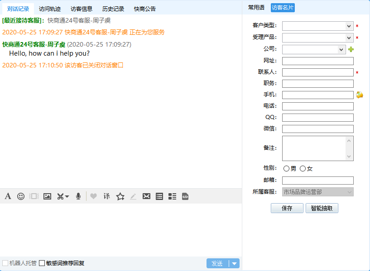Click the star favorite icon

click(x=120, y=196)
